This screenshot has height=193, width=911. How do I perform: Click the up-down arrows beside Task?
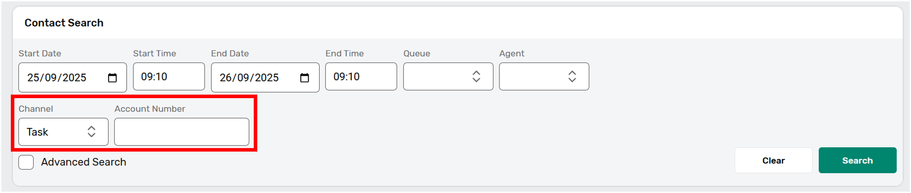coord(91,132)
